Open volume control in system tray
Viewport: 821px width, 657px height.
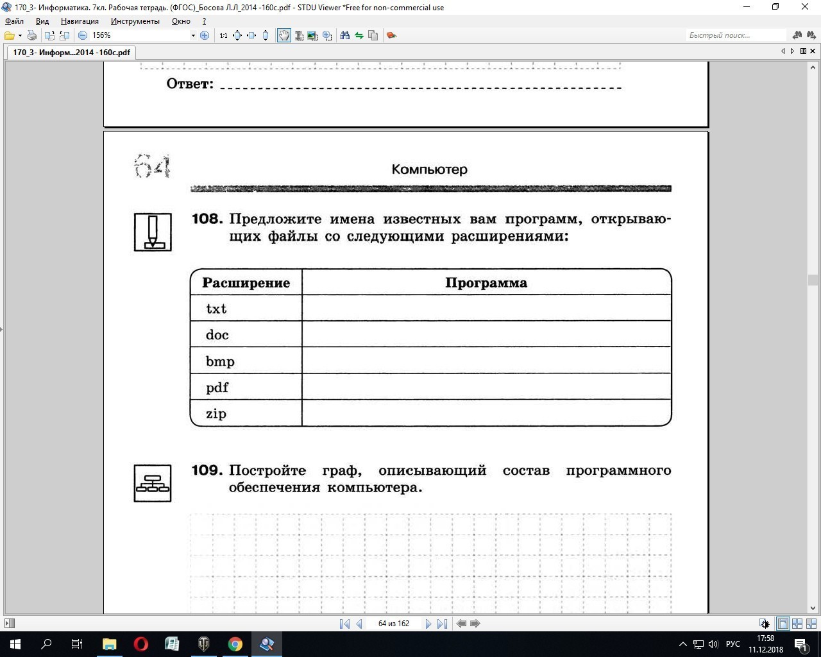(x=712, y=644)
